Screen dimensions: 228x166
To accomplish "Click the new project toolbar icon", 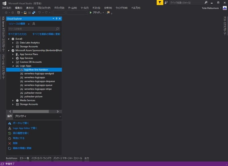I will coord(19,13).
